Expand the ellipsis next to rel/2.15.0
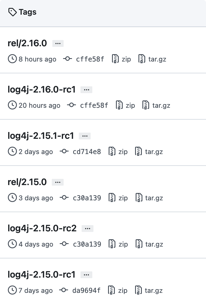The height and width of the screenshot is (303, 206). [x=58, y=182]
